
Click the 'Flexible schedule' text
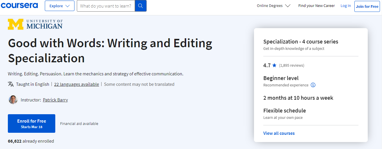[285, 110]
